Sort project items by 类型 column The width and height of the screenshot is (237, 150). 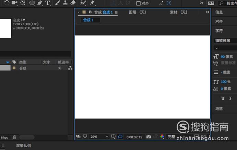[x=23, y=62]
